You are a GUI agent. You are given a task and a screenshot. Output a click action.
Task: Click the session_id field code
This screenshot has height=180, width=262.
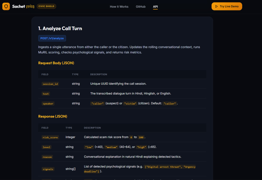coord(50,84)
